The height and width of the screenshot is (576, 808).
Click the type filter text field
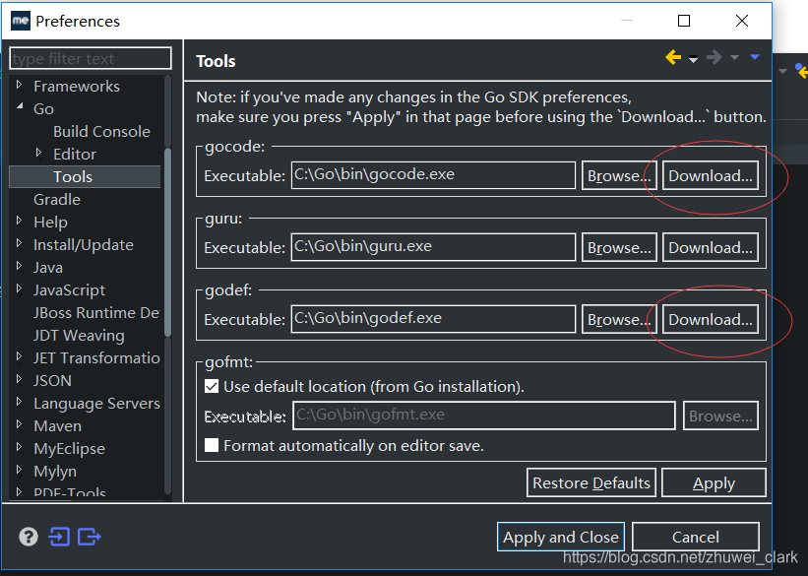pos(90,58)
